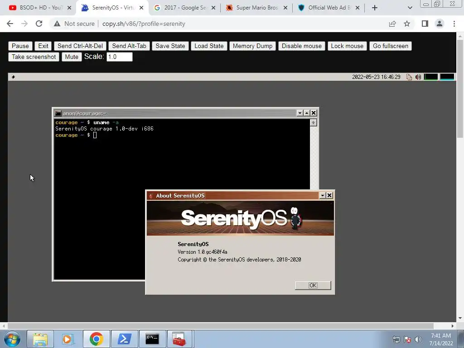Click the Scale input field
Image resolution: width=464 pixels, height=348 pixels.
click(x=120, y=57)
